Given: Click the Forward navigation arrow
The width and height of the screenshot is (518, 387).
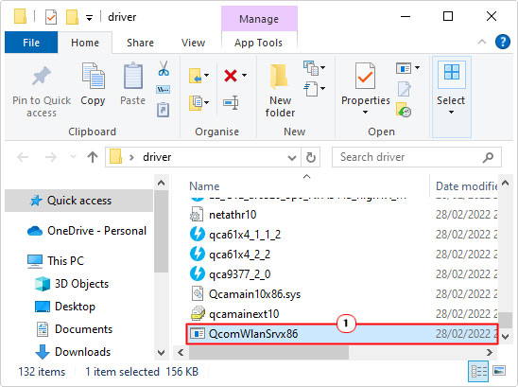Looking at the screenshot, I should tap(50, 157).
